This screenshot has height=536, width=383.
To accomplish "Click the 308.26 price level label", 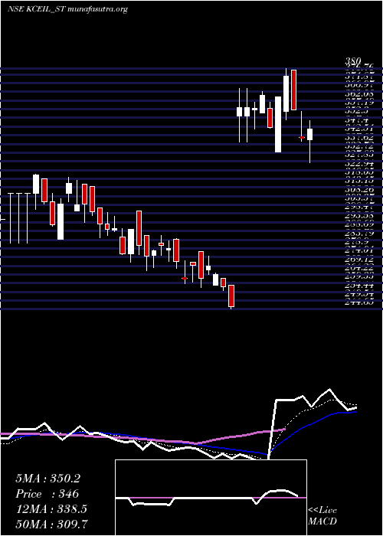I will tap(359, 190).
